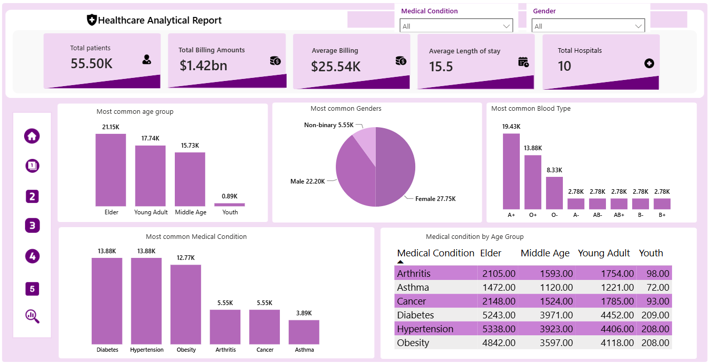
Task: Select the Diabetes row label in table
Action: [416, 315]
